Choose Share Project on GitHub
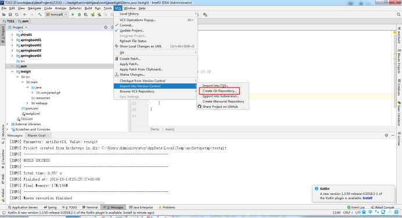 pyautogui.click(x=222, y=107)
